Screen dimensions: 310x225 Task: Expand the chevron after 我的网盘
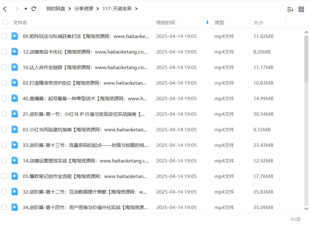pos(70,9)
